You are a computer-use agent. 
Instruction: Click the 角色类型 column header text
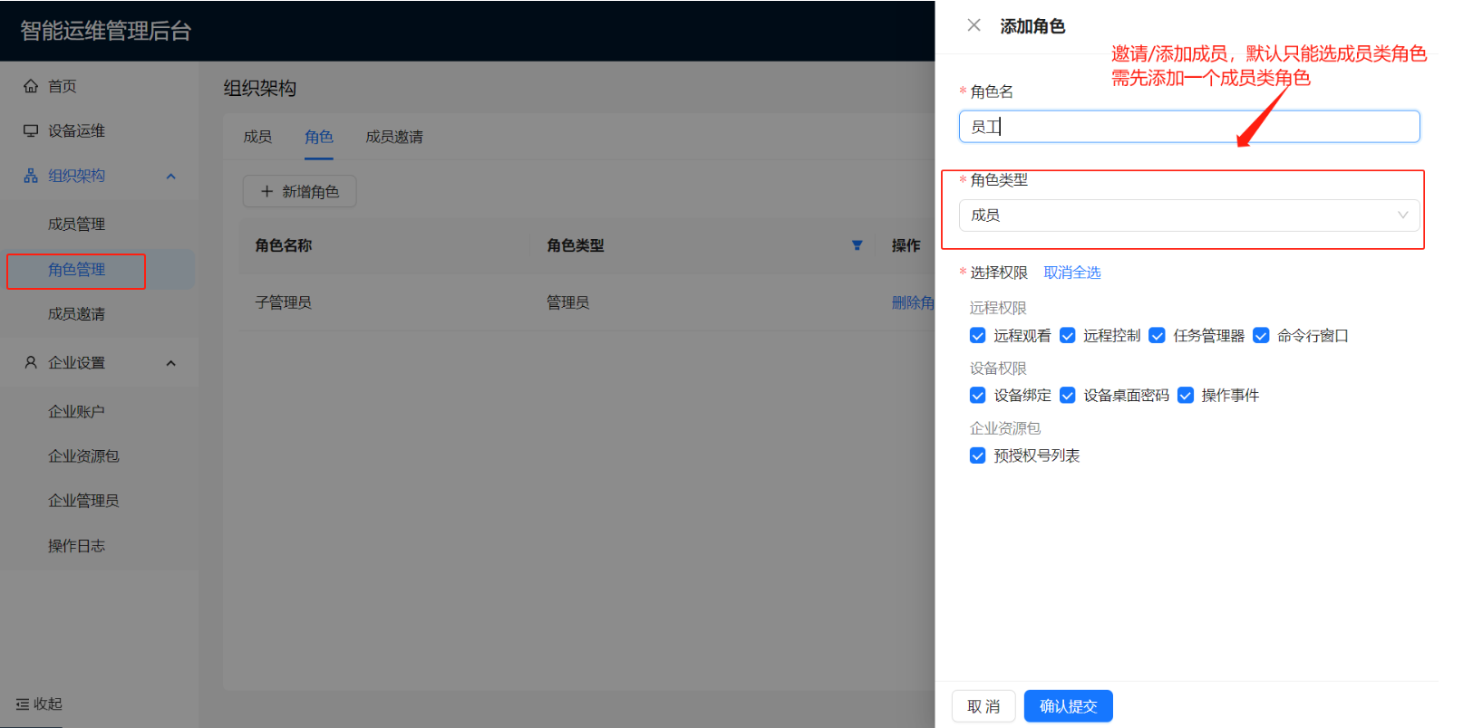[x=575, y=245]
